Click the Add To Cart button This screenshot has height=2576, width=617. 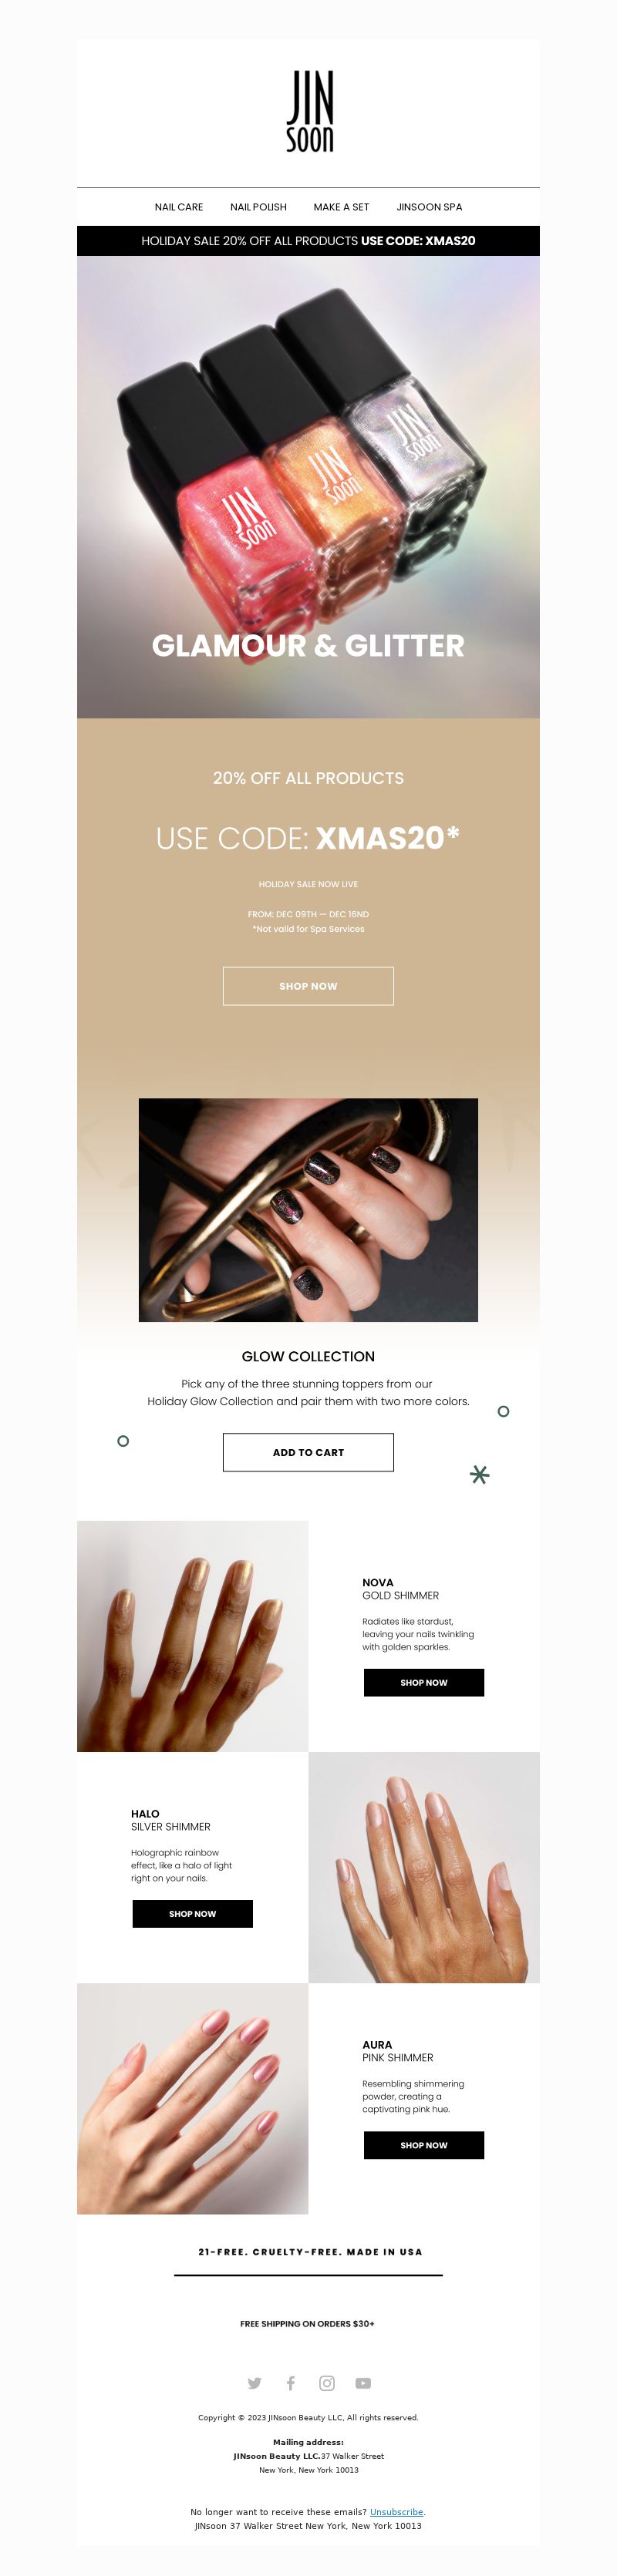coord(308,1452)
